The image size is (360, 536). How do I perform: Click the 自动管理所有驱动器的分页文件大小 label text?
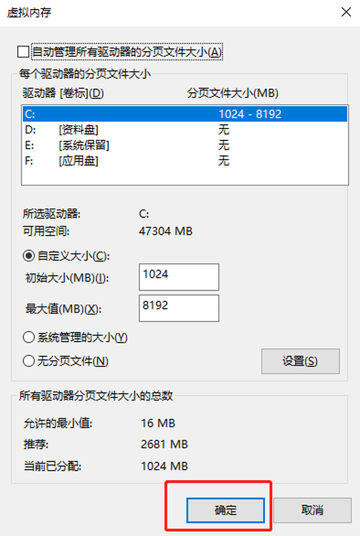tap(127, 52)
